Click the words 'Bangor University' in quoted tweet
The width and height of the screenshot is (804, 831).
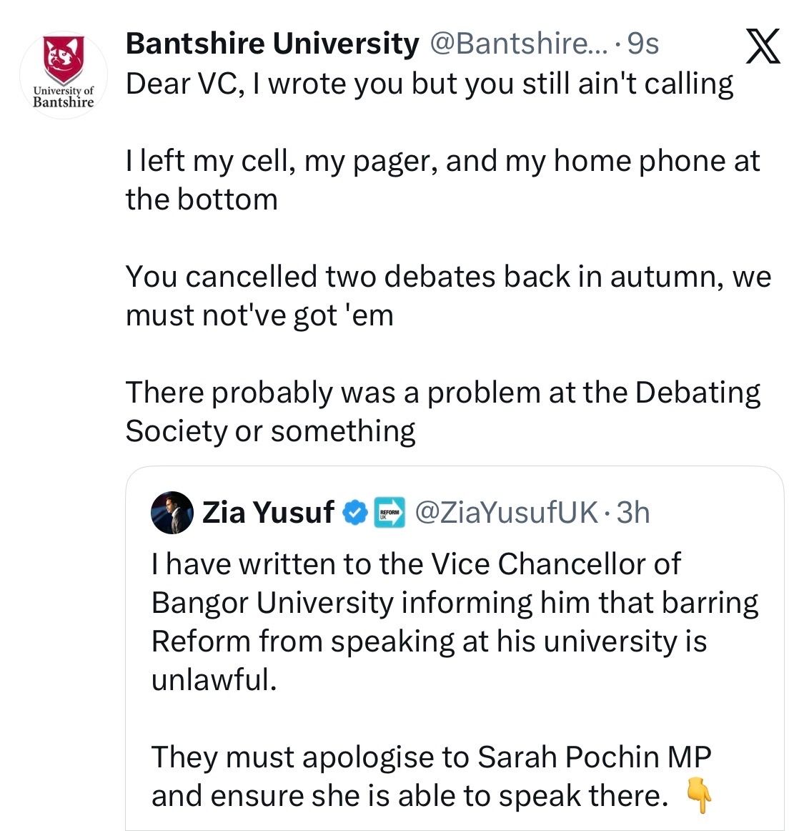coord(272,603)
